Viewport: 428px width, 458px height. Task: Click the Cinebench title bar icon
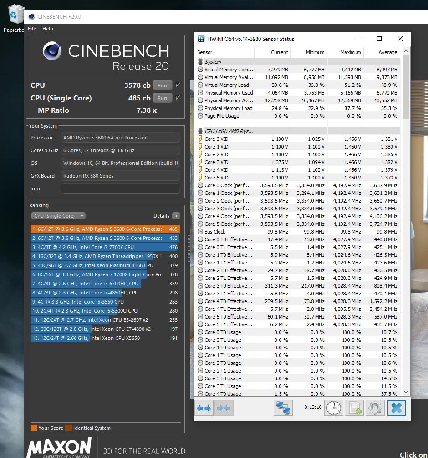point(31,17)
